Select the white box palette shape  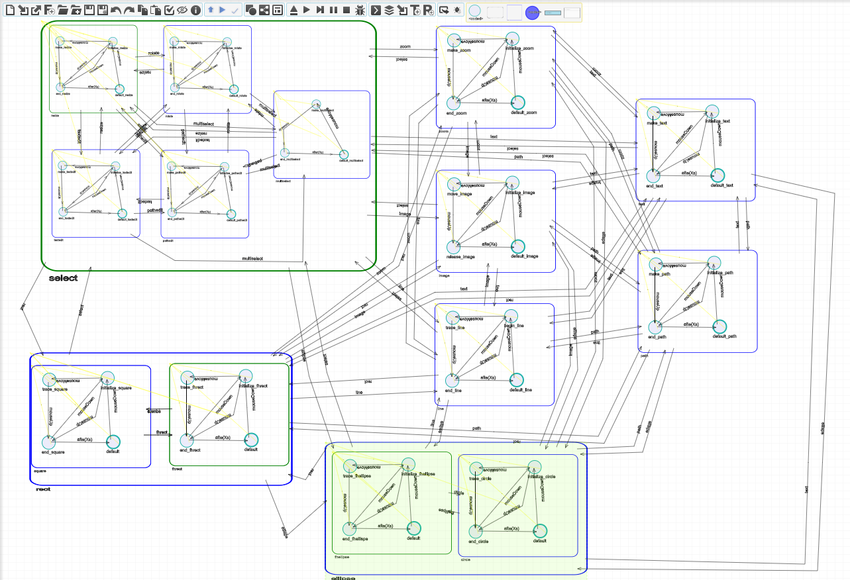572,12
